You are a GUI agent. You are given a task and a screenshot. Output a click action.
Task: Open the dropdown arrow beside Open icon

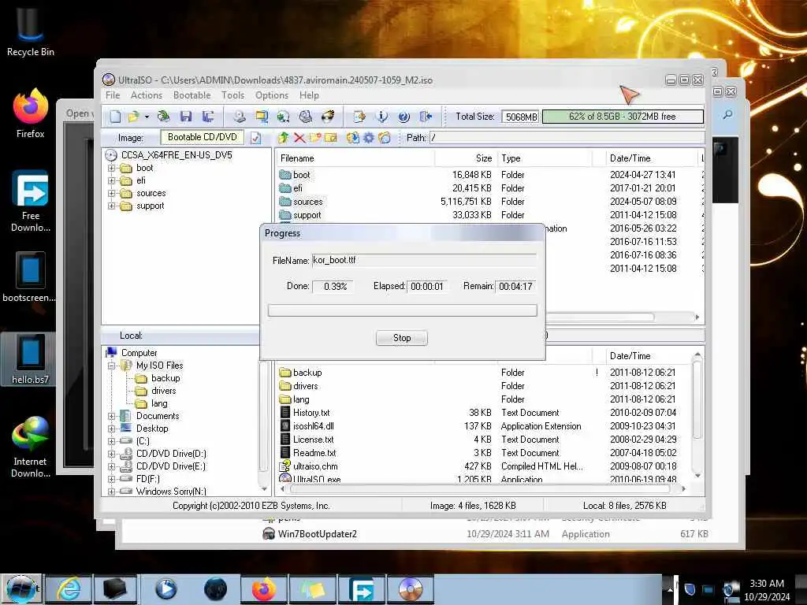pos(147,117)
